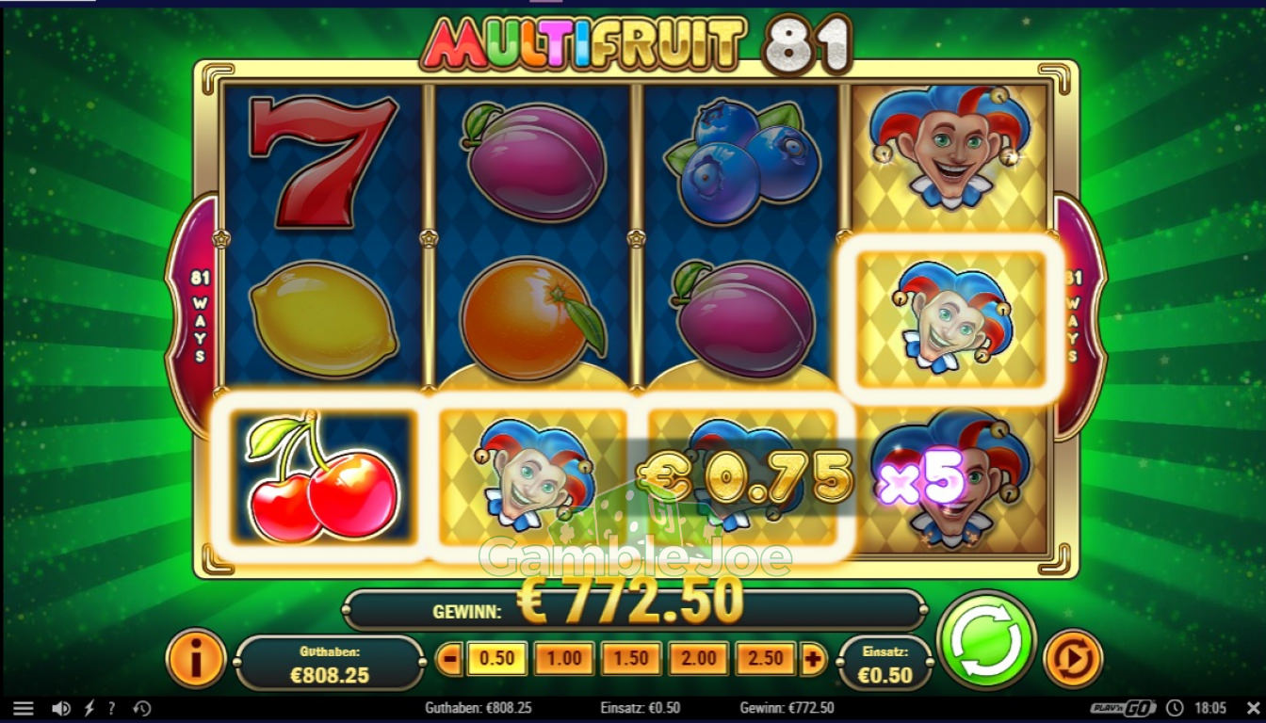Select the 0.50 bet value
The image size is (1266, 723).
pyautogui.click(x=496, y=659)
